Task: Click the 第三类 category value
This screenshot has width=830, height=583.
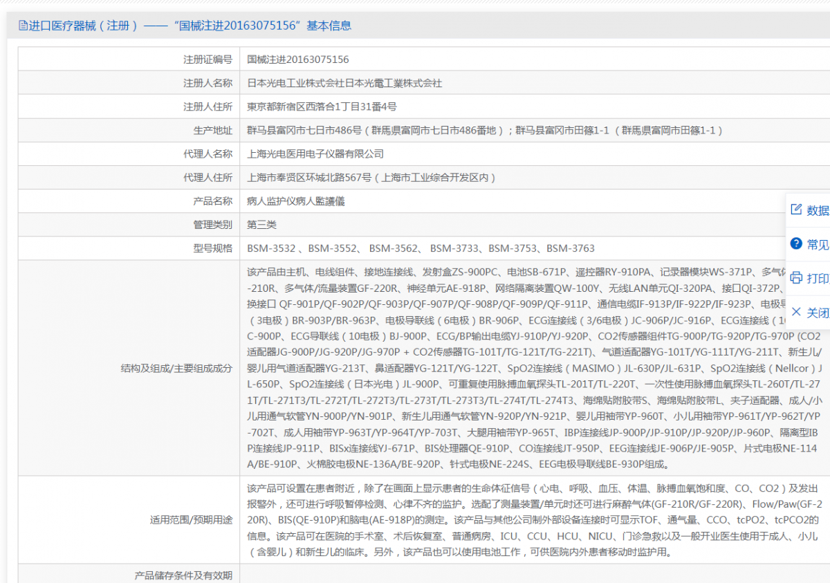Action: pyautogui.click(x=262, y=224)
